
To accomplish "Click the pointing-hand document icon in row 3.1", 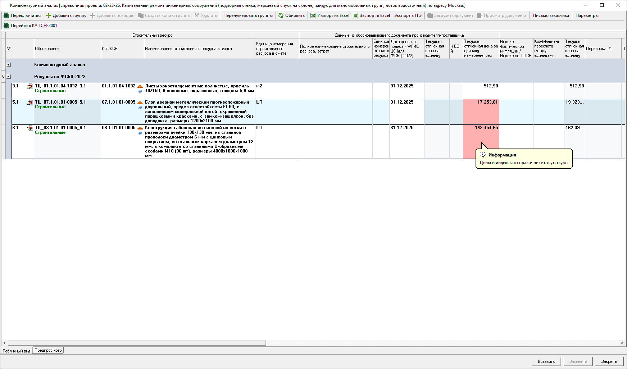I will click(x=30, y=87).
